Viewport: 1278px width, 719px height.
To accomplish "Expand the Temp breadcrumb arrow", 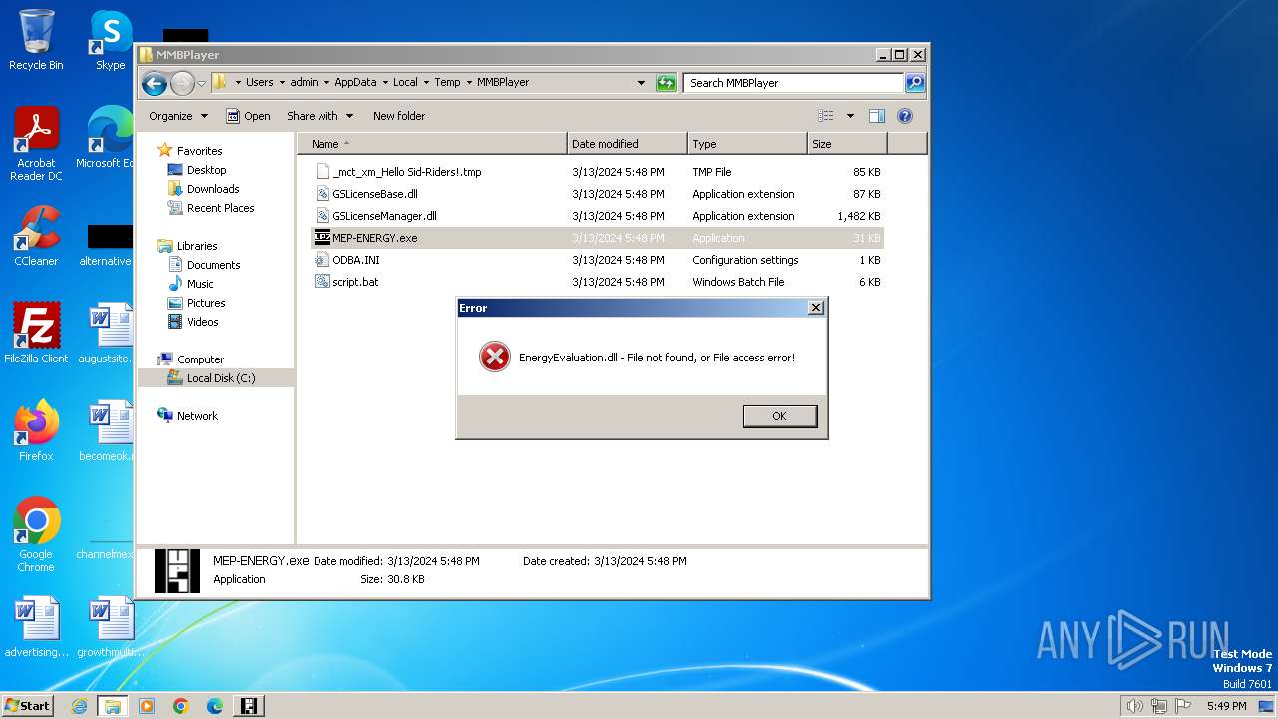I will (x=468, y=83).
